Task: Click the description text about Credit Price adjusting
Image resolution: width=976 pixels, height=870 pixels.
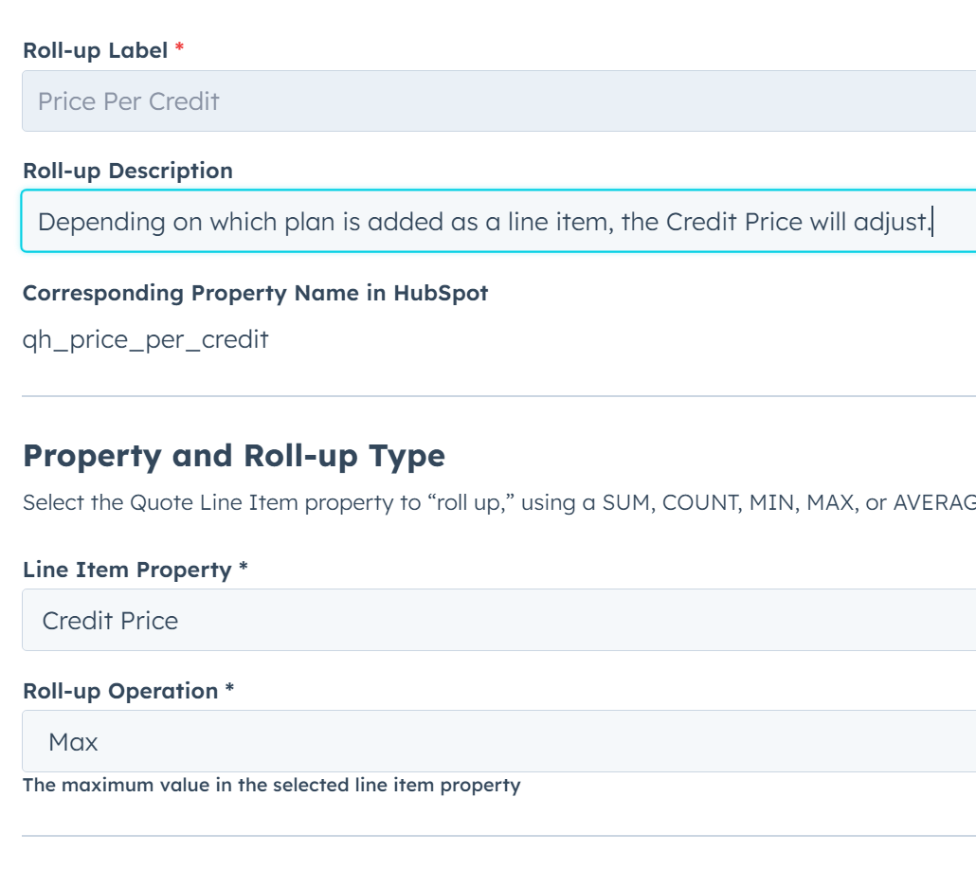Action: point(379,219)
